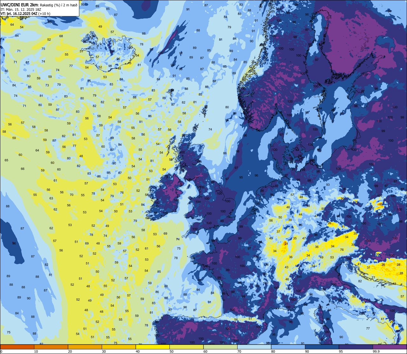This screenshot has height=354, width=407.
Task: Click the legend tick label "99.9"
Action: [x=376, y=351]
